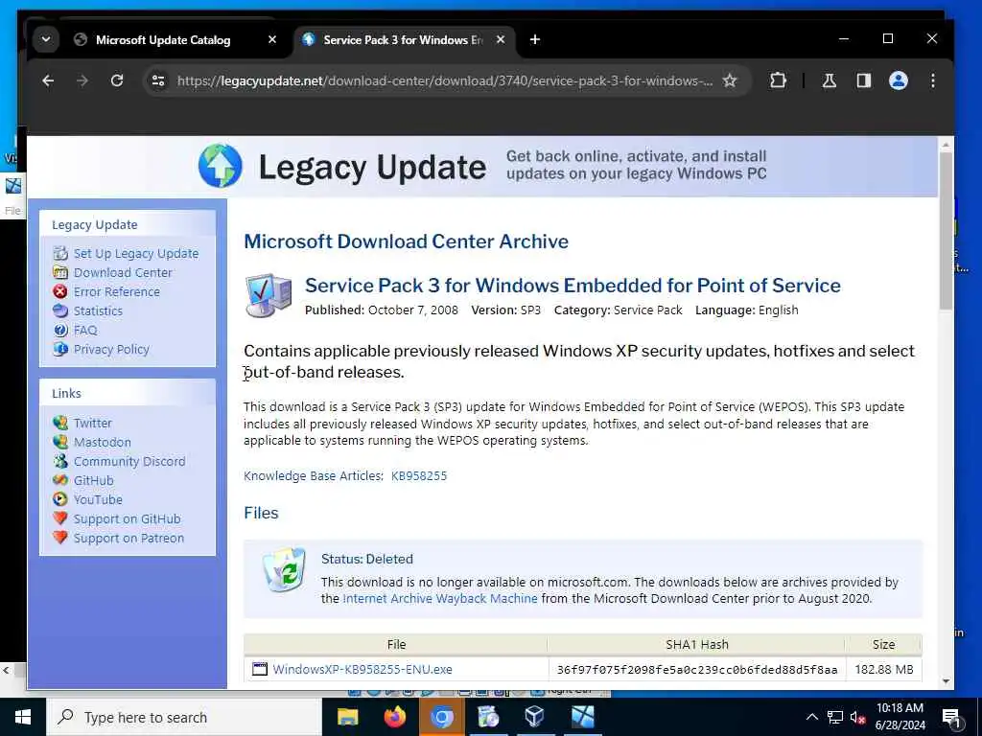This screenshot has height=736, width=982.
Task: Click the address bar URL field
Action: [445, 80]
